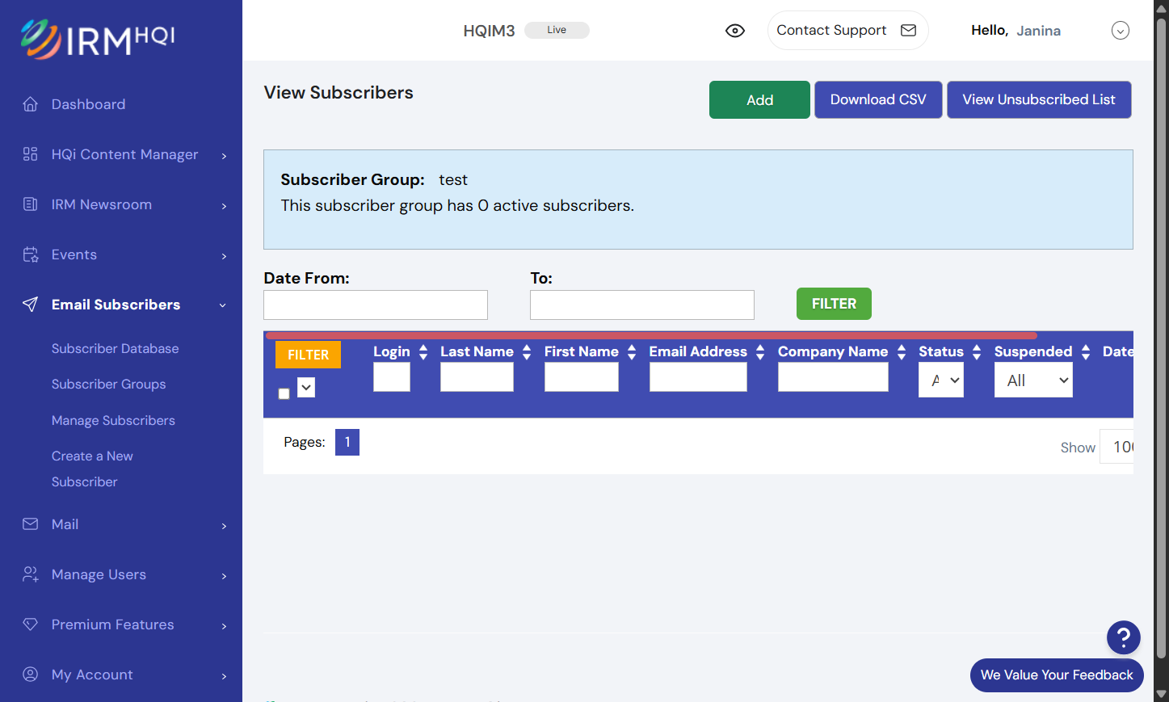Tick the select-all checkbox in table header
The width and height of the screenshot is (1169, 702).
click(284, 393)
